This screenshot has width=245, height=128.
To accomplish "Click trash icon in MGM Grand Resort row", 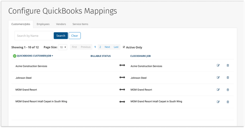I will click(x=228, y=90).
